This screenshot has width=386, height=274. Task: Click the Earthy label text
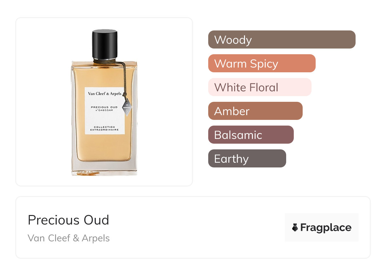[x=231, y=159]
